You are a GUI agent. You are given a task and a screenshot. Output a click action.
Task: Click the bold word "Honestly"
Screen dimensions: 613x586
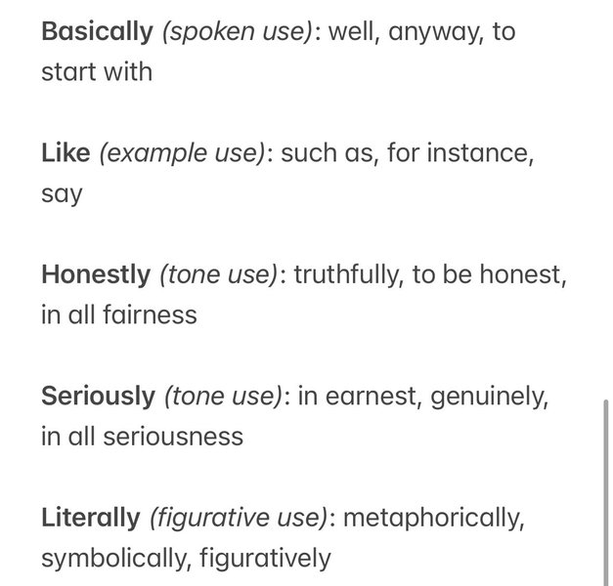(96, 275)
